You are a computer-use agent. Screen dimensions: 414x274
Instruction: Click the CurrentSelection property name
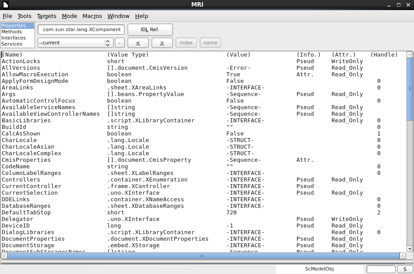click(29, 193)
